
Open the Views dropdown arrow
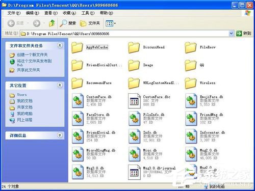click(115, 23)
